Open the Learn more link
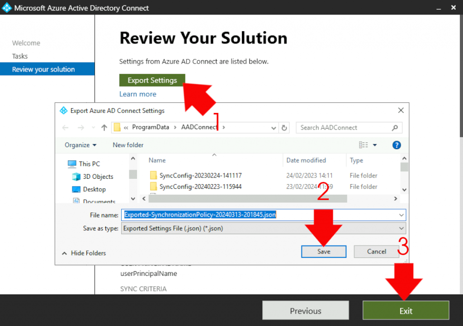Viewport: 463px width, 326px height. tap(137, 94)
